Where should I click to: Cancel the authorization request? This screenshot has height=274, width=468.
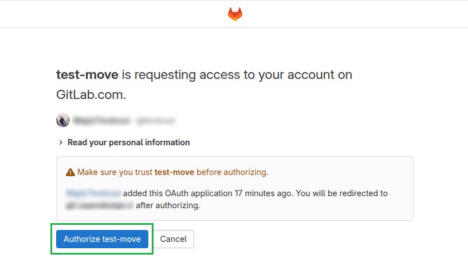pyautogui.click(x=174, y=239)
